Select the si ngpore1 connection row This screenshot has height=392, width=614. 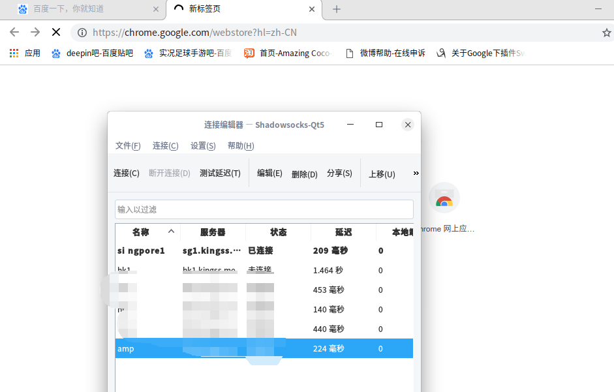264,250
